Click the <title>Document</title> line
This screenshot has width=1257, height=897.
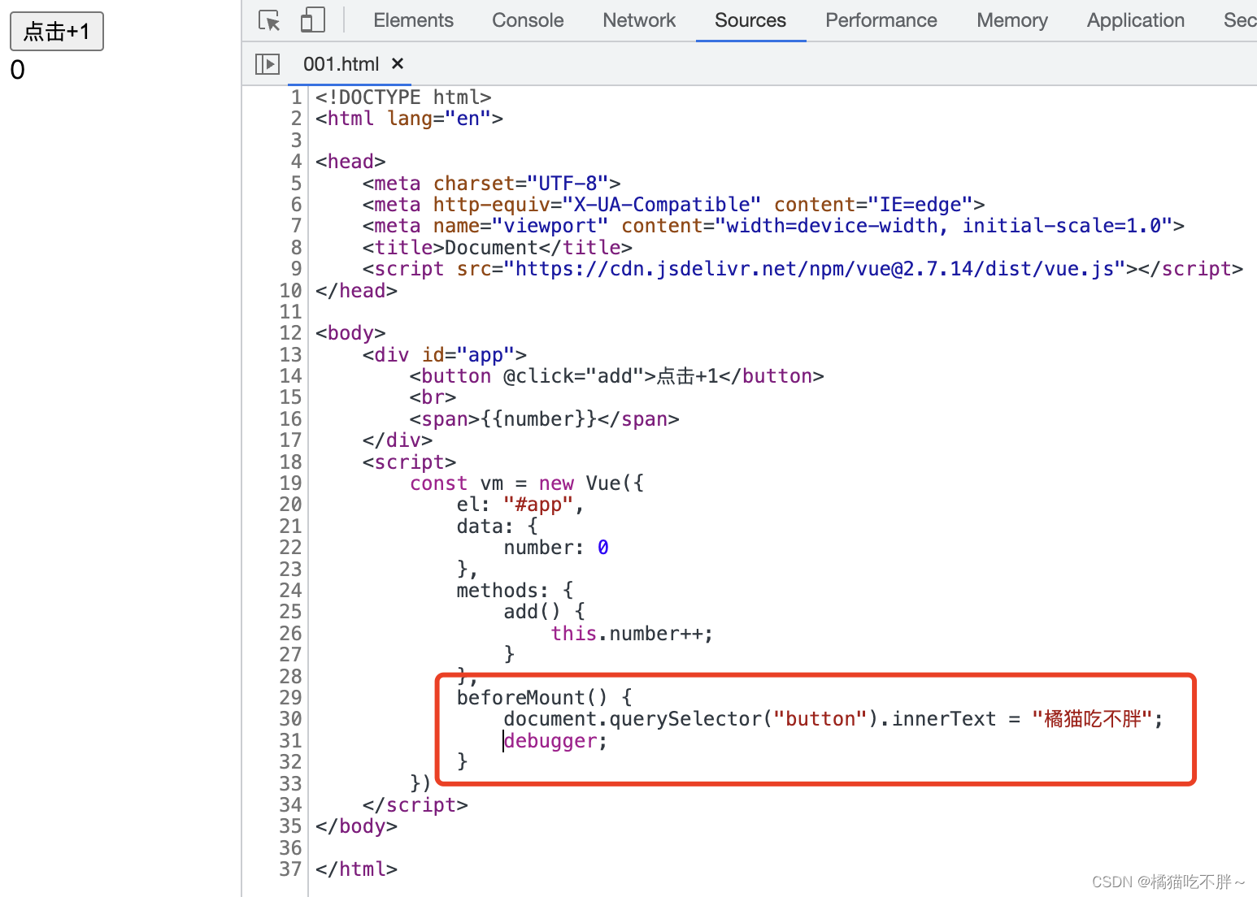pyautogui.click(x=497, y=247)
